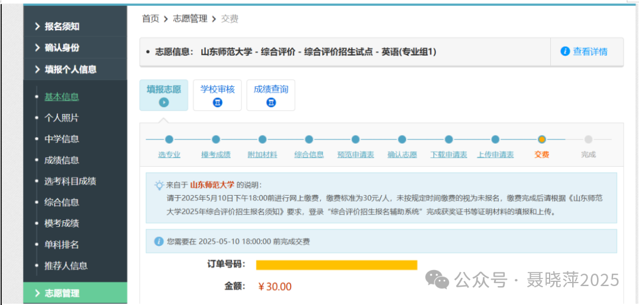This screenshot has height=305, width=639.
Task: Click the gray step dot above 完成
Action: point(589,139)
